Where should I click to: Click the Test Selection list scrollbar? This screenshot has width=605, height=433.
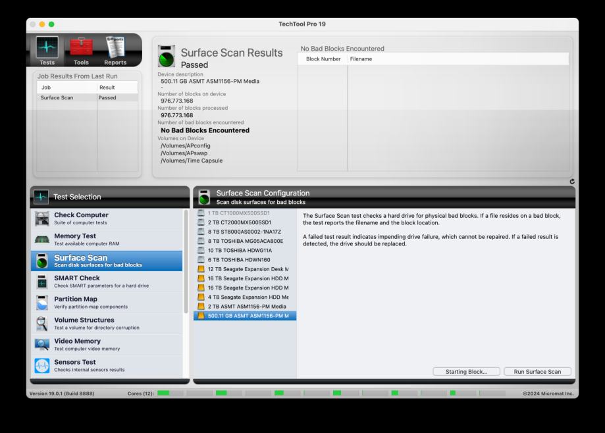pyautogui.click(x=186, y=262)
